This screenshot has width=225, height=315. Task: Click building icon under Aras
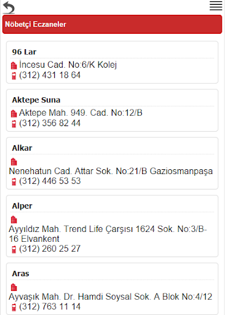tap(14, 287)
